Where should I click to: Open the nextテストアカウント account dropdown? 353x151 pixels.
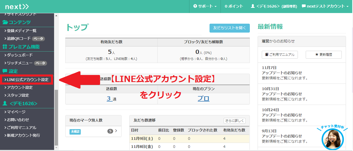(x=325, y=6)
